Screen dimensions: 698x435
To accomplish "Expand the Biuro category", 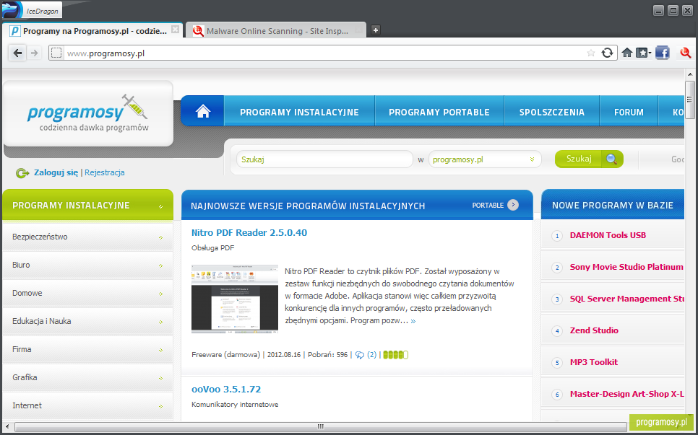I will tap(87, 265).
